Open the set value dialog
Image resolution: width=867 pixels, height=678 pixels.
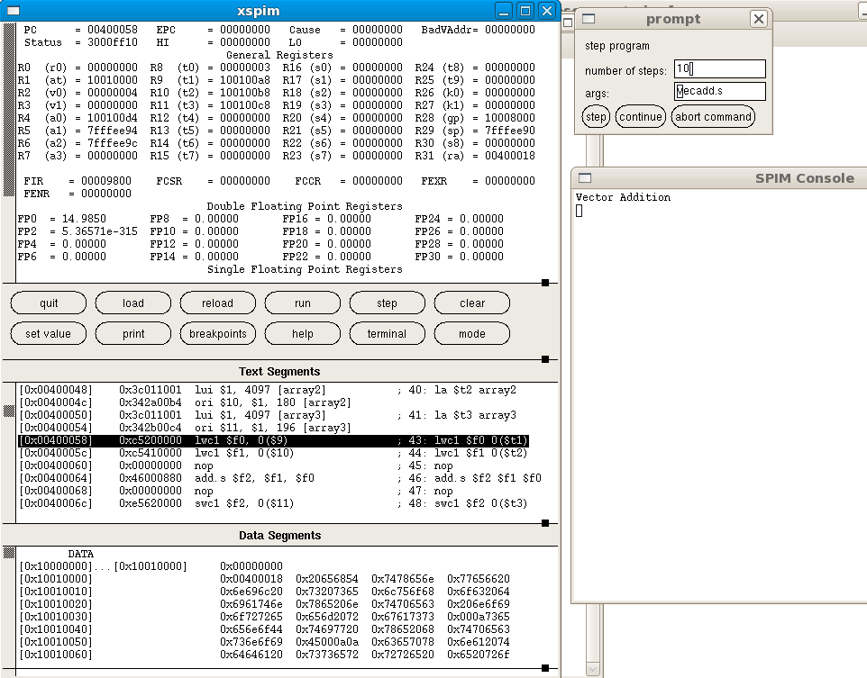[49, 334]
